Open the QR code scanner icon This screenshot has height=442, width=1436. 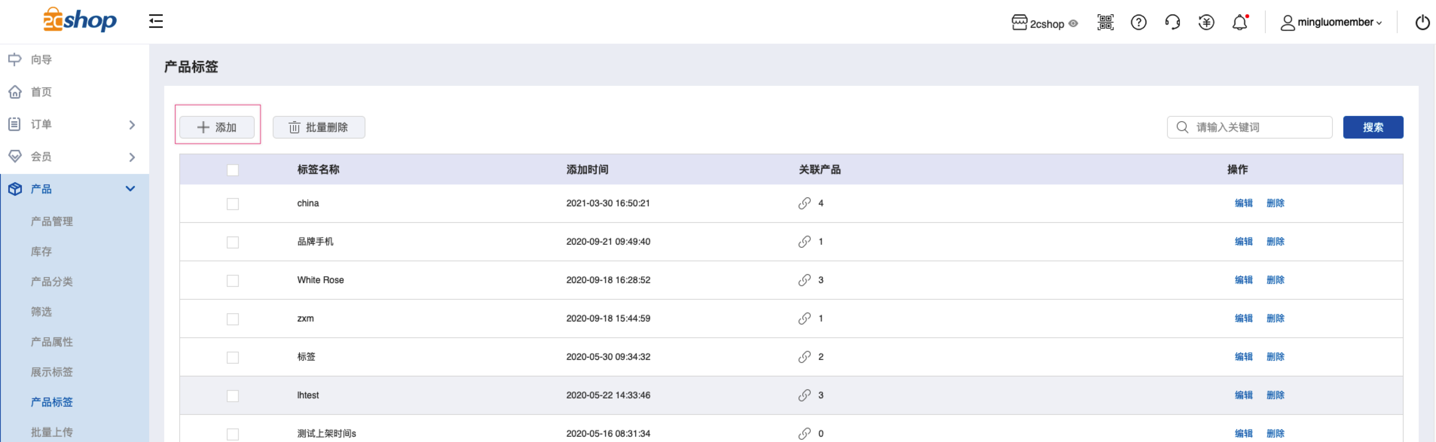coord(1105,22)
